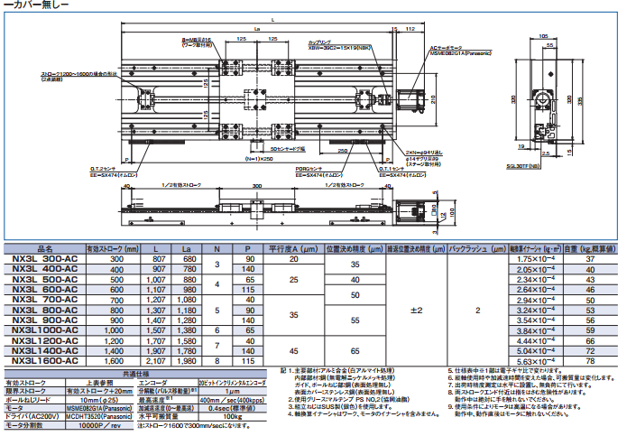
Task: Click the 'SGL30TF(NB)' label in side view
Action: tap(522, 165)
